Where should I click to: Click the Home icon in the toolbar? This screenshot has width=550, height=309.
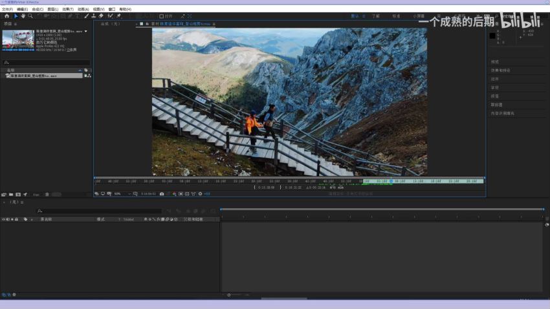[x=6, y=16]
